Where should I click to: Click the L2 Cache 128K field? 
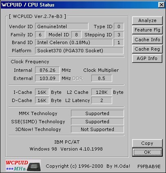pos(102,92)
